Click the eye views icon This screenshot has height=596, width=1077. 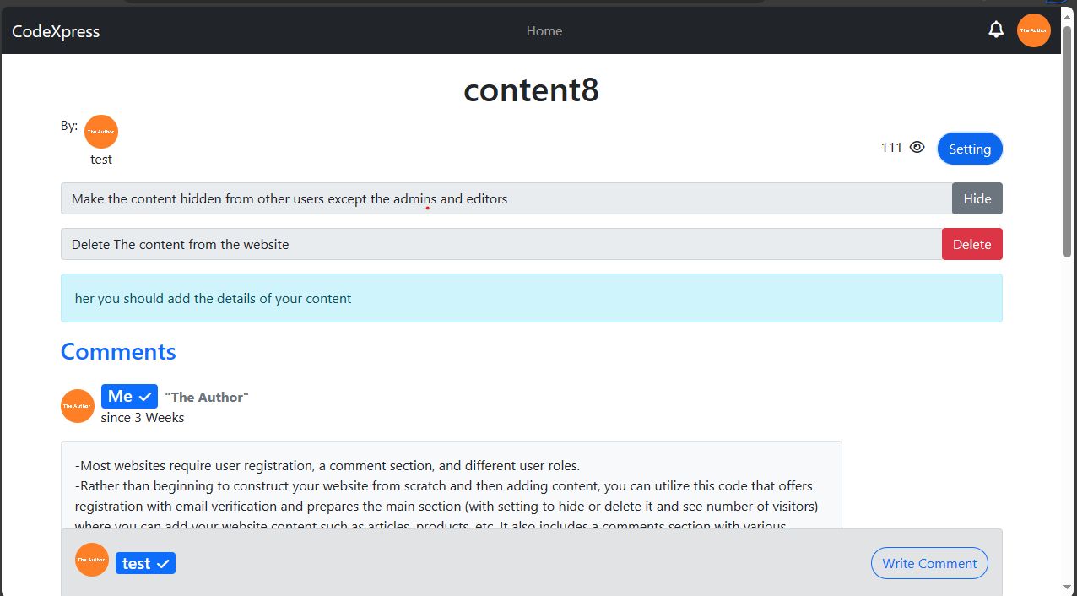point(917,148)
